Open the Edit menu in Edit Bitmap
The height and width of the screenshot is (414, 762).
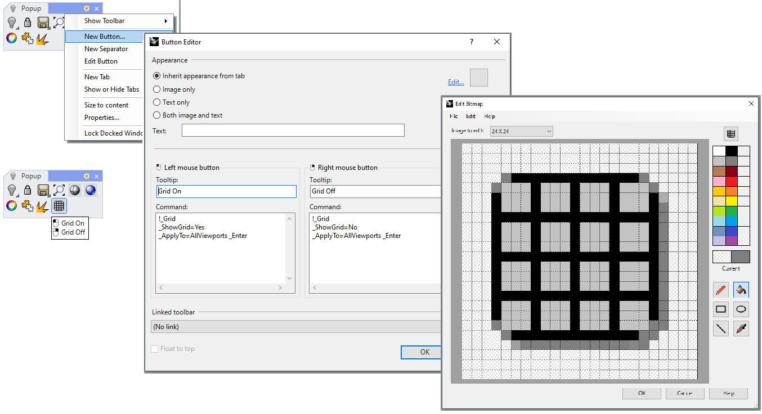click(471, 116)
